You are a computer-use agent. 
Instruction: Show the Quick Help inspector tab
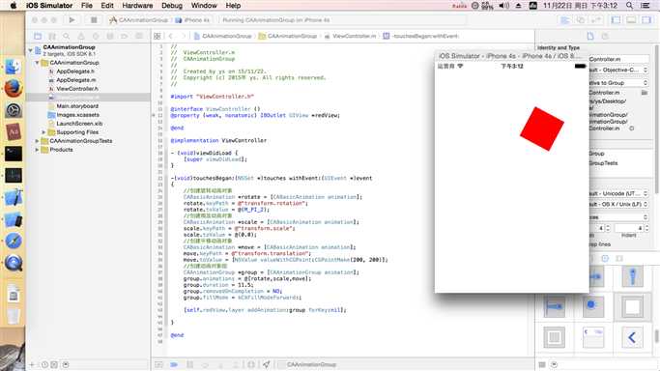[x=605, y=36]
